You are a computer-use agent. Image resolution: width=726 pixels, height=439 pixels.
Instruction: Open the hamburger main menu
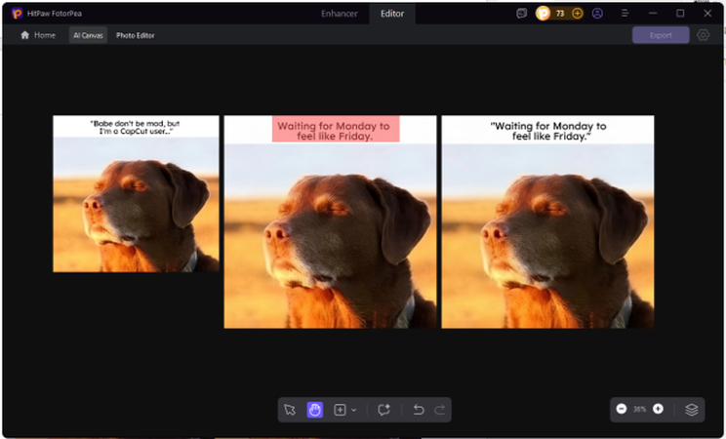click(x=625, y=14)
